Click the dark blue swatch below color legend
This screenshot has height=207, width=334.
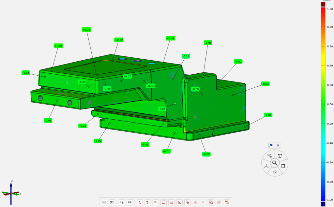[323, 204]
